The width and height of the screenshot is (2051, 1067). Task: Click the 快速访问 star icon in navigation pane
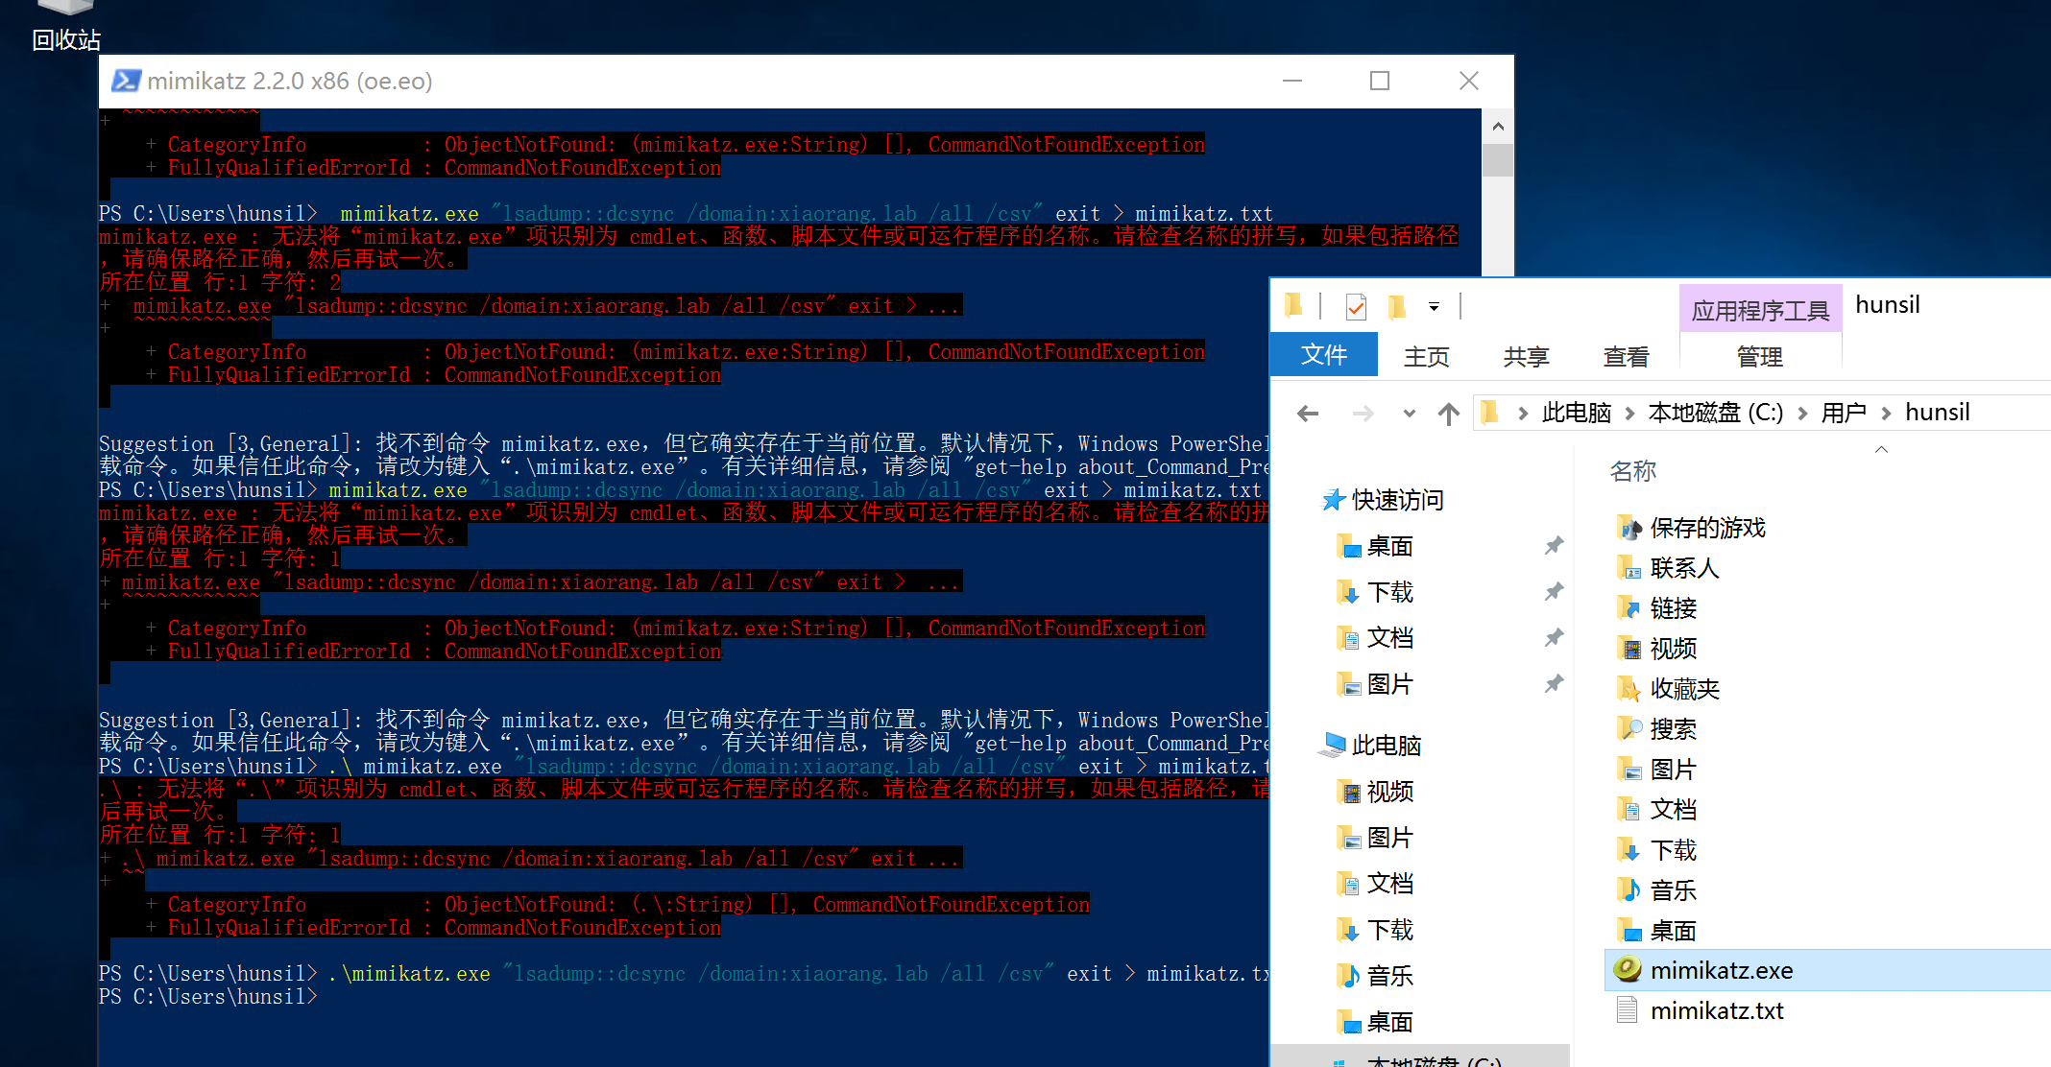(1333, 500)
